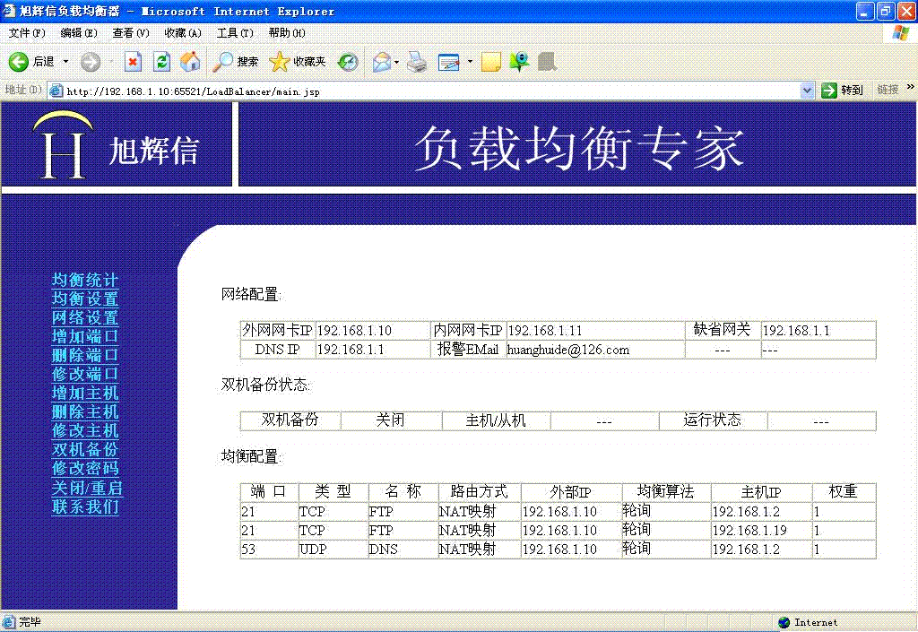Open the 均衡设置 link
Viewport: 918px width, 632px height.
[85, 299]
